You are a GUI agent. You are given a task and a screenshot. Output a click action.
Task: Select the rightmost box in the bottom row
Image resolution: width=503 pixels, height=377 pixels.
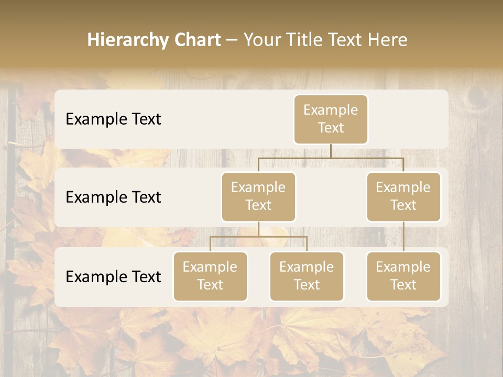[403, 276]
